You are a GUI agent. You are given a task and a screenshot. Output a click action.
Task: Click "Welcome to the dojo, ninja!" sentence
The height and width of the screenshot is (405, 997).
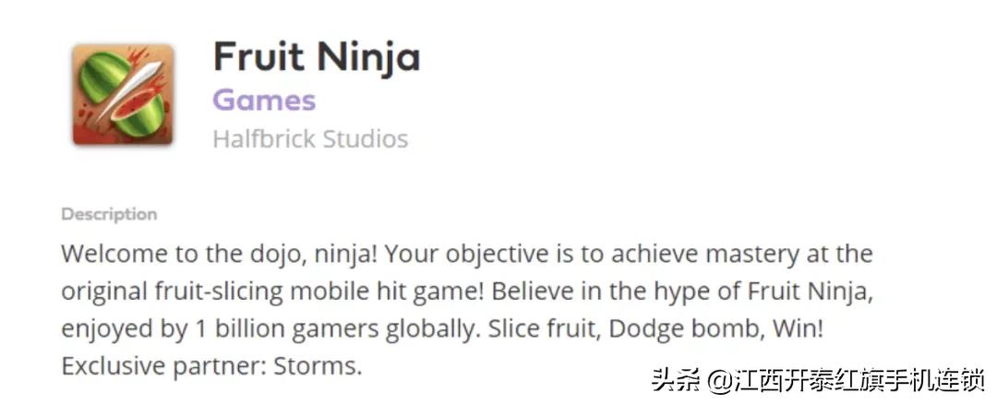coord(212,253)
